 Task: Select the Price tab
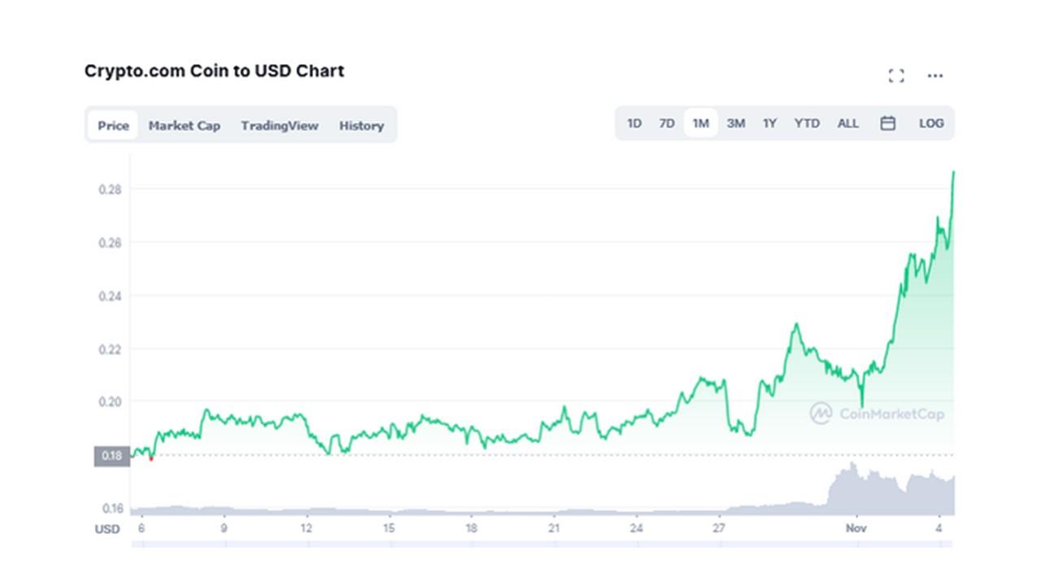(x=112, y=126)
